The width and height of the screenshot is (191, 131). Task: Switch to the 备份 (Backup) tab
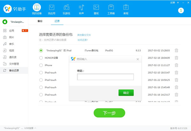(x=40, y=21)
